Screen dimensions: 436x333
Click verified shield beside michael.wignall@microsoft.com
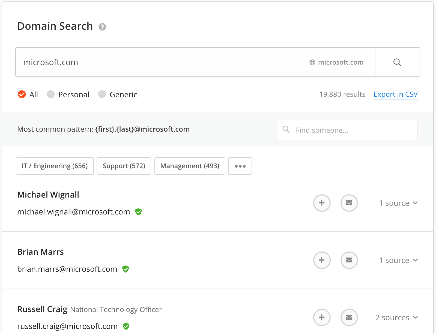click(139, 212)
